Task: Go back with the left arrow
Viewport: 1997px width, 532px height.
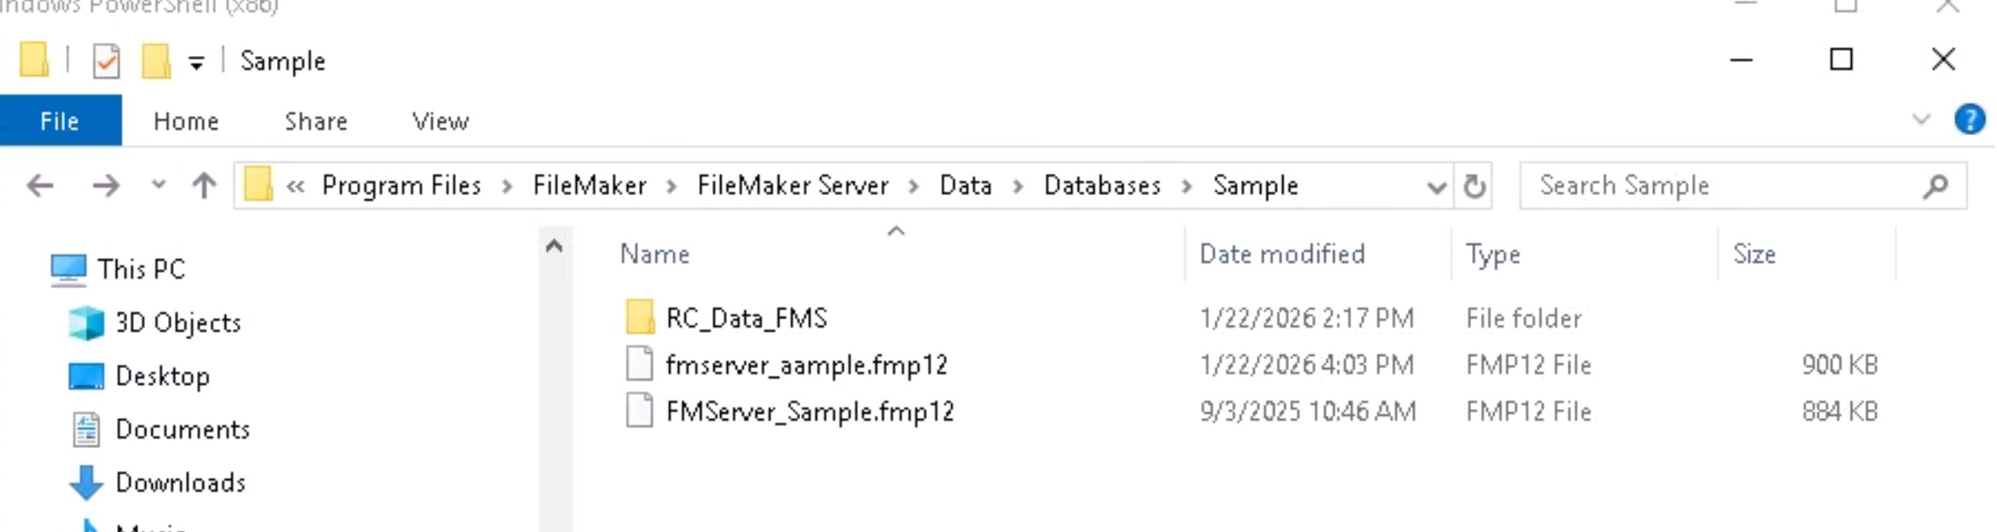Action: [40, 186]
